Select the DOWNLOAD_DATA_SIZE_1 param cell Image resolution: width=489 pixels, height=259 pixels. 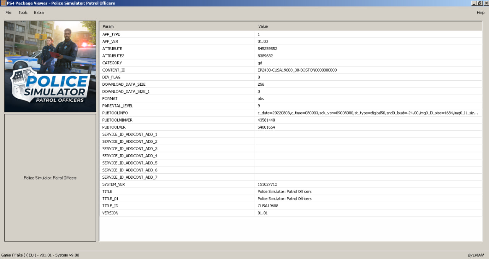tap(177, 91)
